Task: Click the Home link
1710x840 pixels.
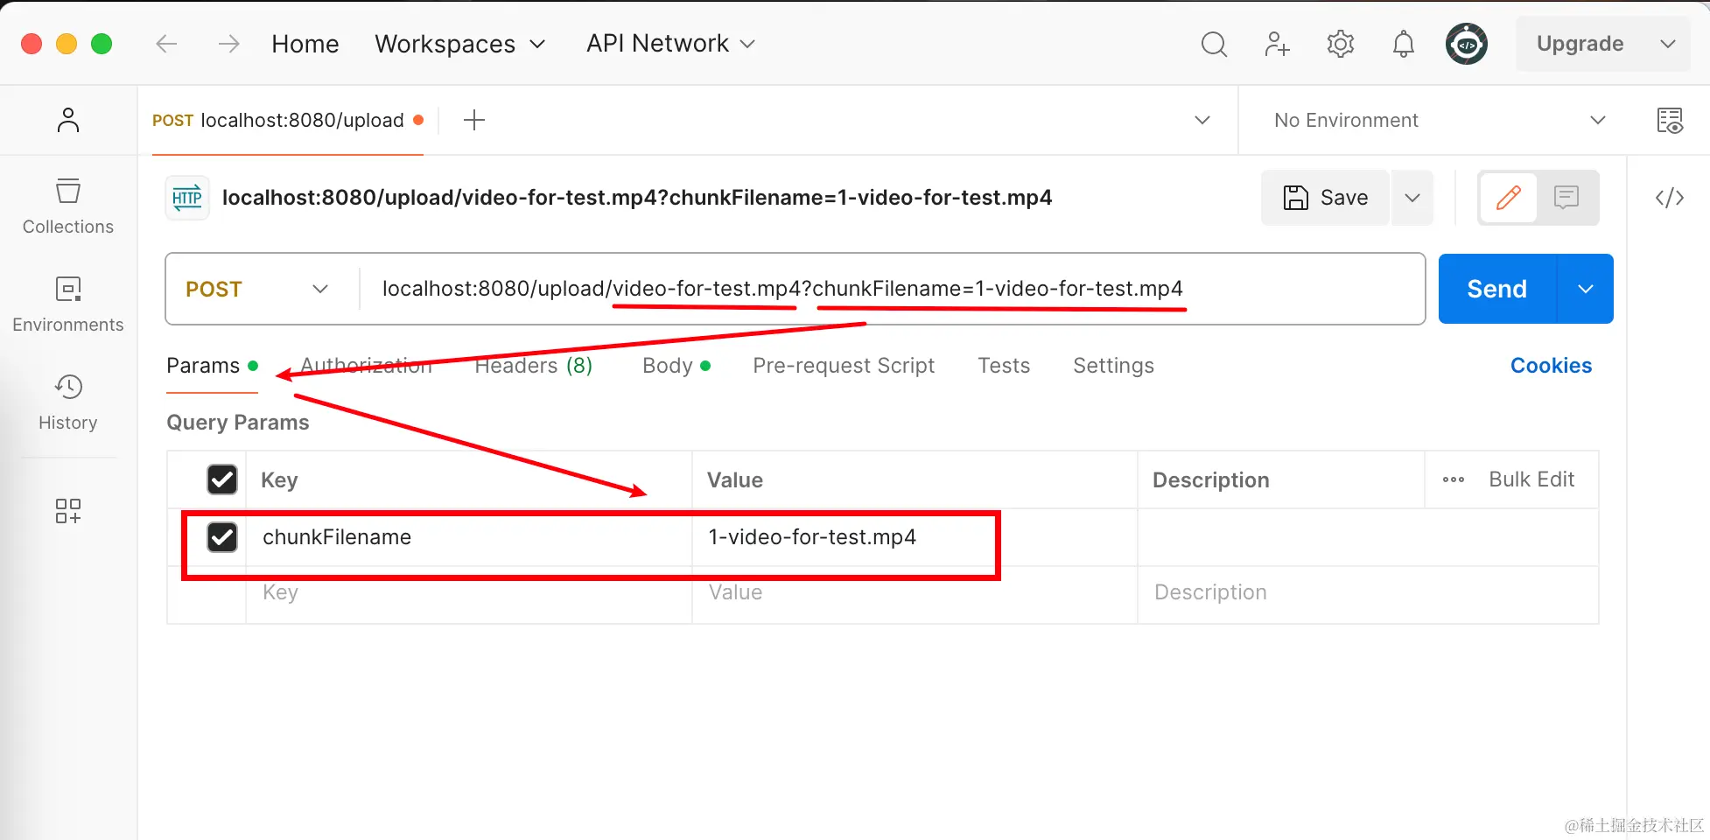Action: click(305, 44)
